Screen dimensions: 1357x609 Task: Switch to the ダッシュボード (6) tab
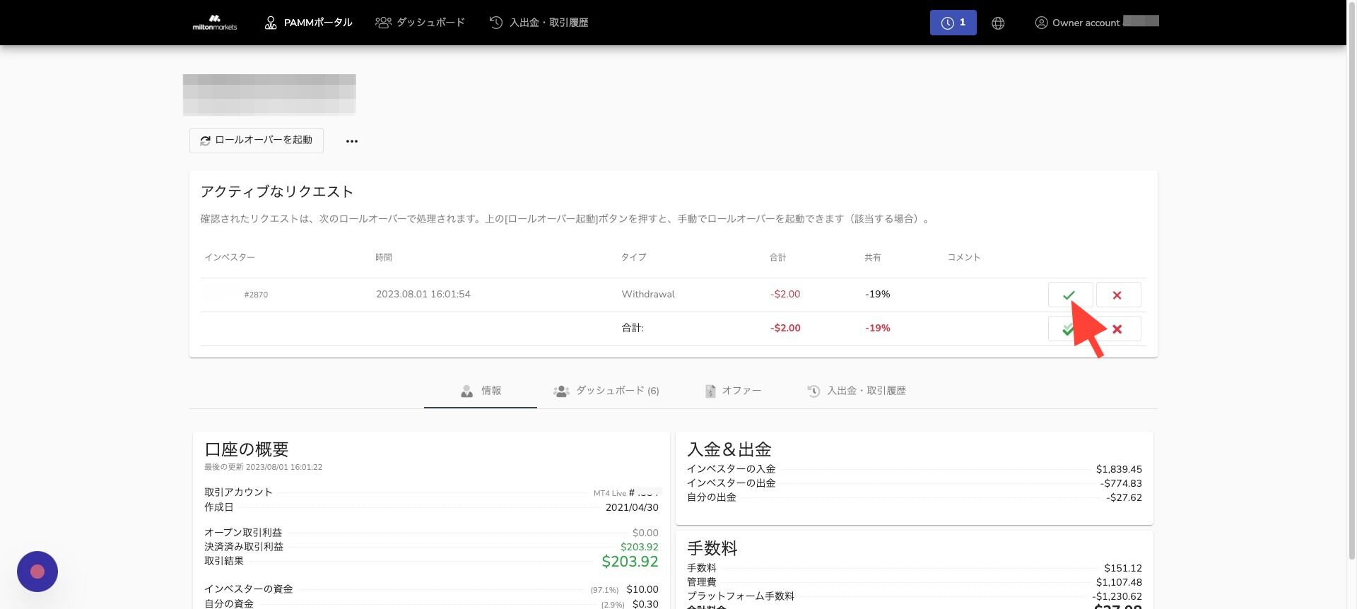click(x=606, y=391)
